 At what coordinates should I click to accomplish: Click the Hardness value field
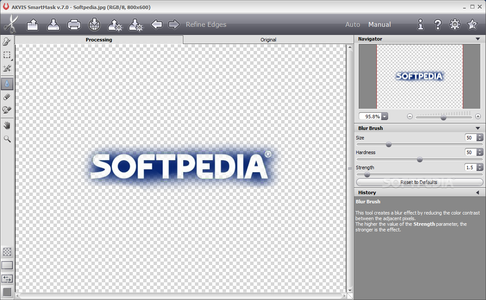[471, 152]
